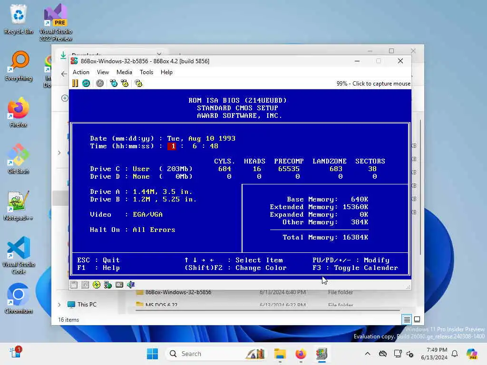Image resolution: width=487 pixels, height=365 pixels.
Task: Open the View menu
Action: [103, 72]
